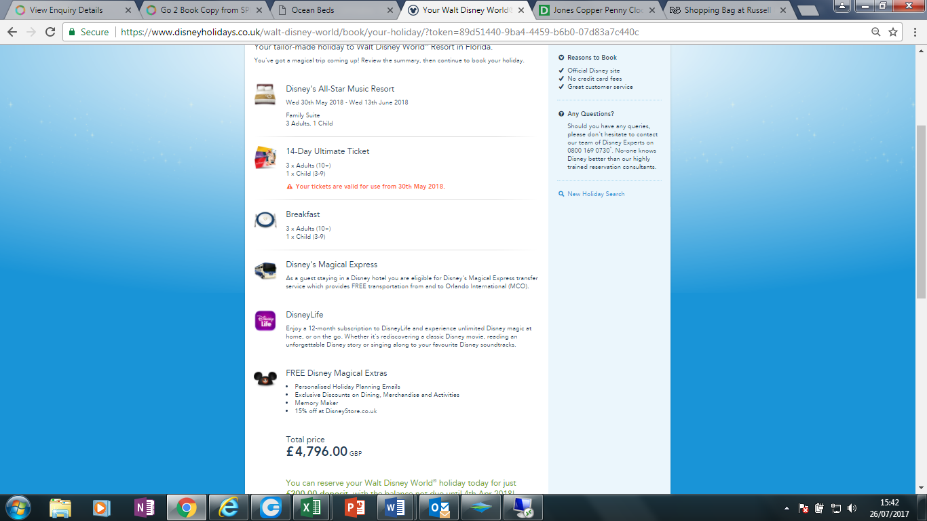Open the Remote Desktop taskbar icon

(x=523, y=507)
